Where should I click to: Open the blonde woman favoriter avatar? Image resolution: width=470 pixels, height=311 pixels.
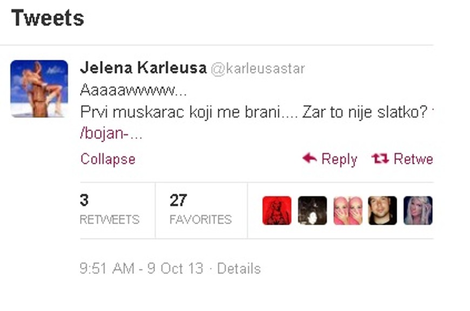tap(418, 211)
